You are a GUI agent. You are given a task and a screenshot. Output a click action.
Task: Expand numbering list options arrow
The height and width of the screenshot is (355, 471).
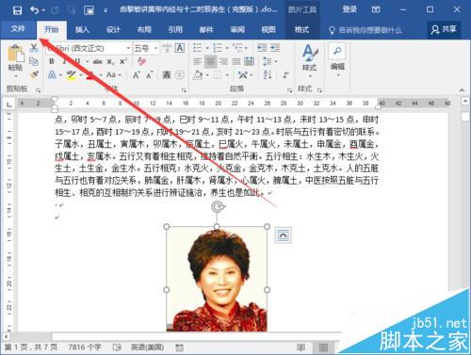228,48
